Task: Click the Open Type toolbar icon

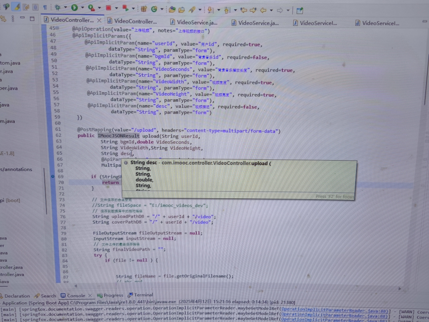Action: click(172, 10)
